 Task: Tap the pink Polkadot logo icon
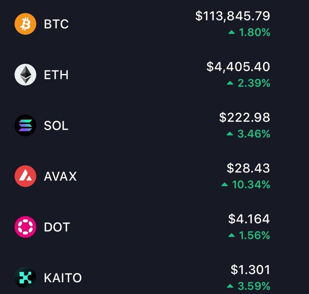tap(25, 227)
